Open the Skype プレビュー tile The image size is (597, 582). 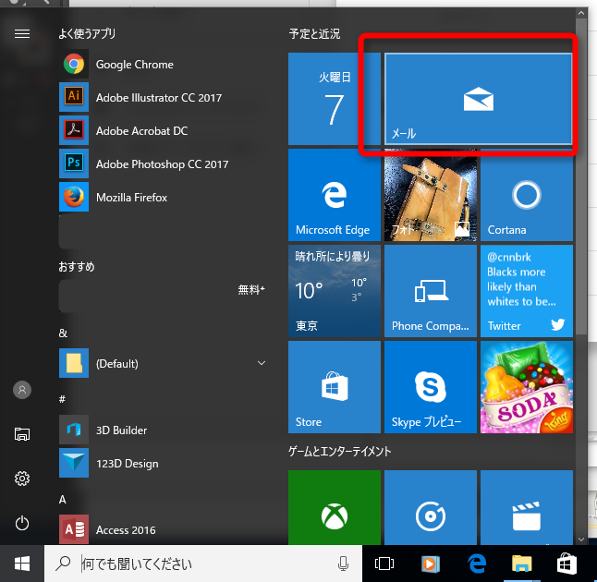431,387
